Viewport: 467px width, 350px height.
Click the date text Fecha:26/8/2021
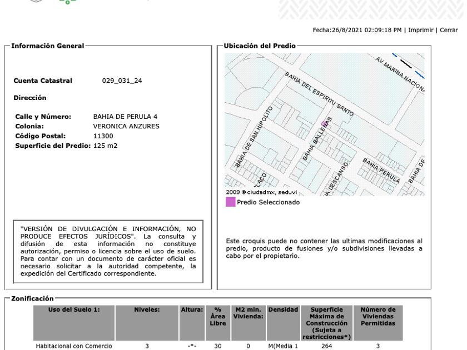(x=337, y=30)
